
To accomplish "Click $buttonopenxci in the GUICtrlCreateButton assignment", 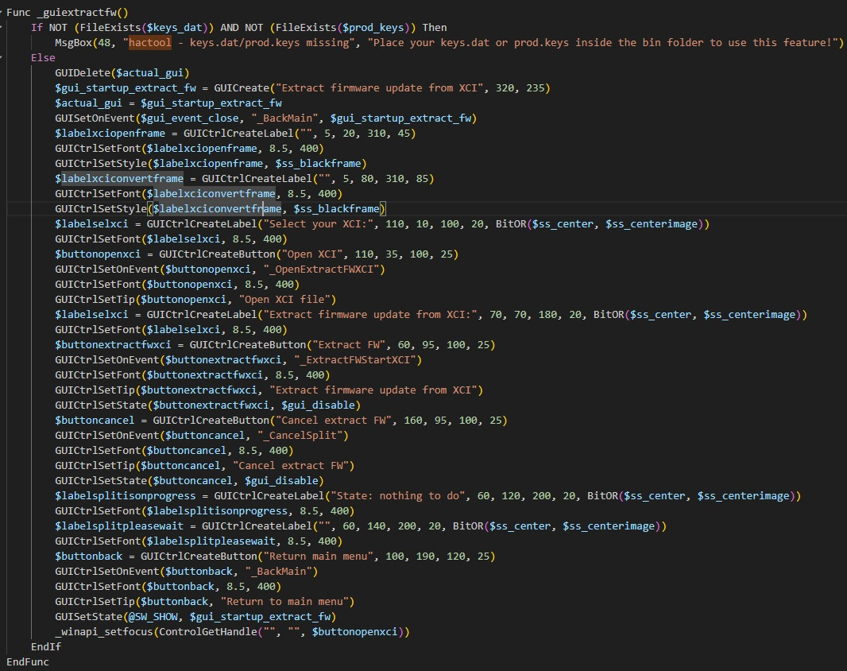I will coord(98,254).
